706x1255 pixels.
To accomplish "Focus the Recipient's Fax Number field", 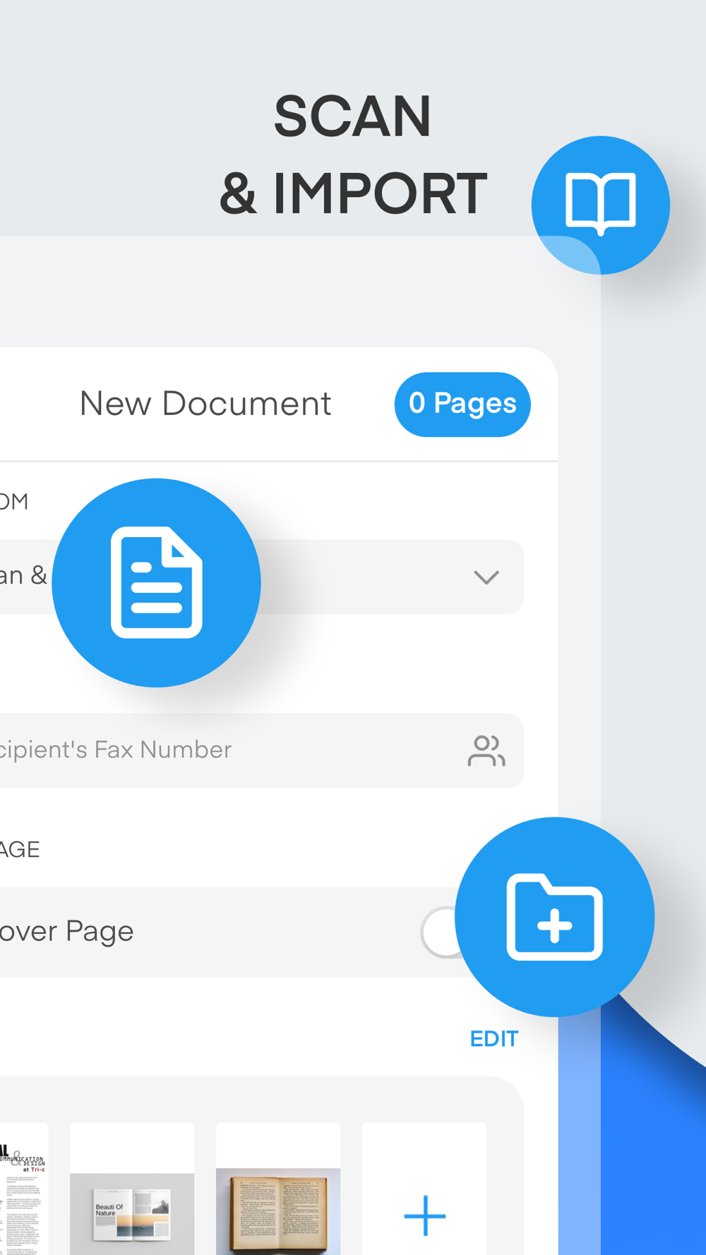I will coord(261,750).
